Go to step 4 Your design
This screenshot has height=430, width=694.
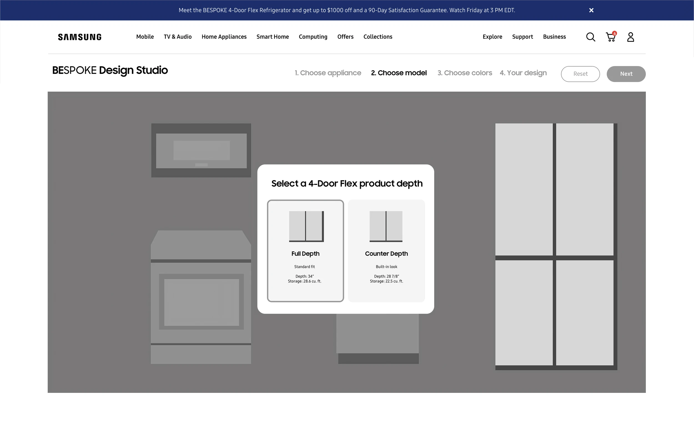tap(523, 73)
